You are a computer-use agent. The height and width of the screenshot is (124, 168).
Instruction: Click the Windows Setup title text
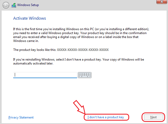(28, 5)
